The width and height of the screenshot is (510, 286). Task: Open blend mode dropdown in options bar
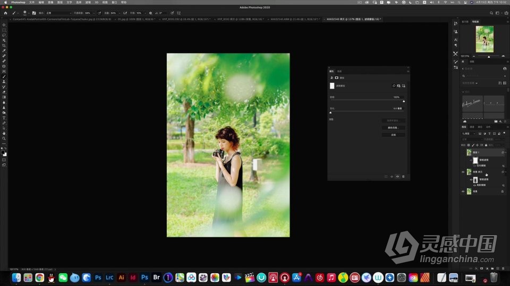[58, 13]
